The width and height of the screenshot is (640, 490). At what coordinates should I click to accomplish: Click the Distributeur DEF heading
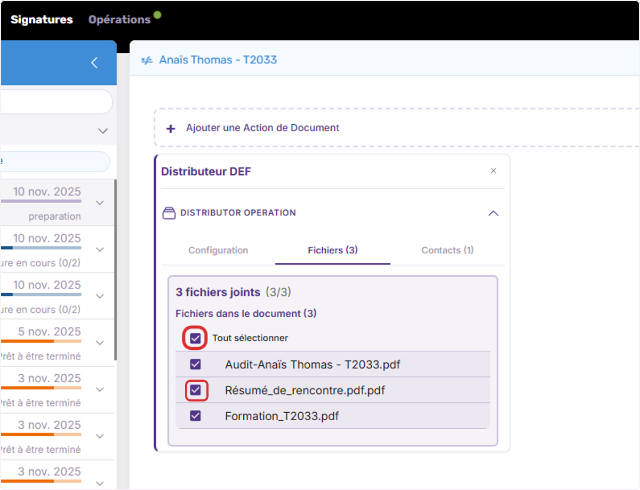[x=206, y=171]
